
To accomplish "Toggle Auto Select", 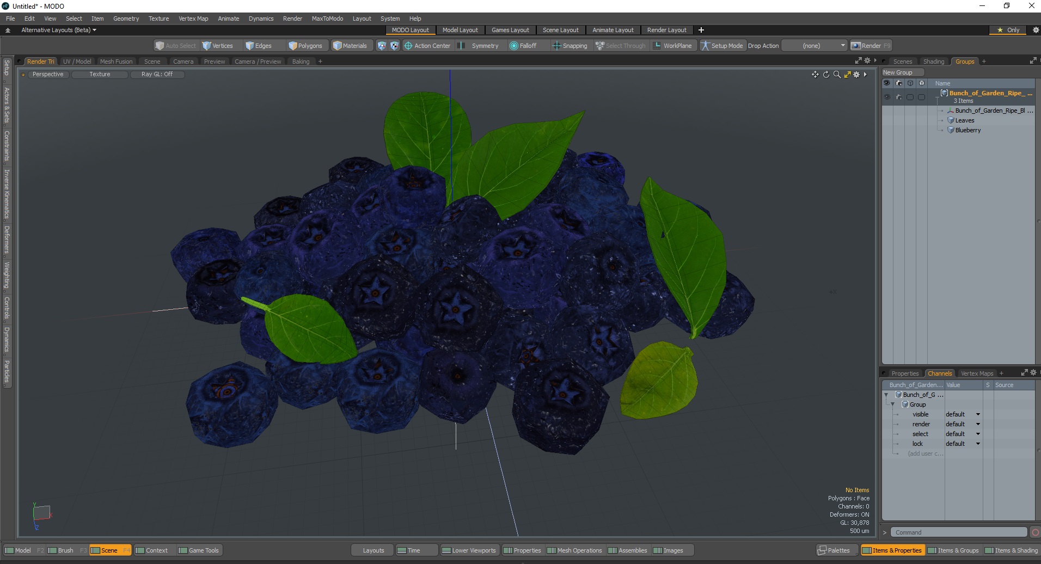I will (175, 46).
